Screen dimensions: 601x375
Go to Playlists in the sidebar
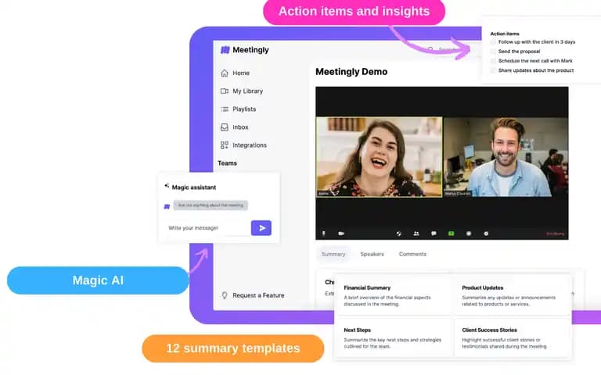239,109
